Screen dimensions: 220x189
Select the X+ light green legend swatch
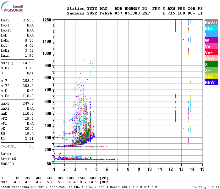pyautogui.click(x=211, y=70)
